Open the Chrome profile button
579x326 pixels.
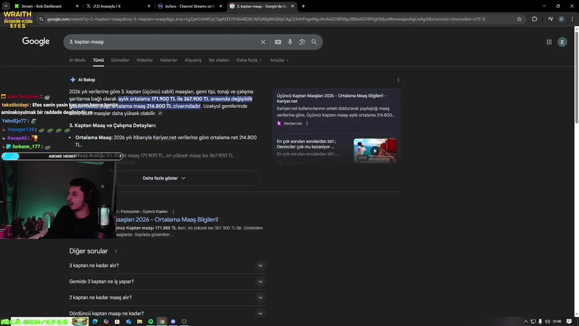[x=561, y=19]
